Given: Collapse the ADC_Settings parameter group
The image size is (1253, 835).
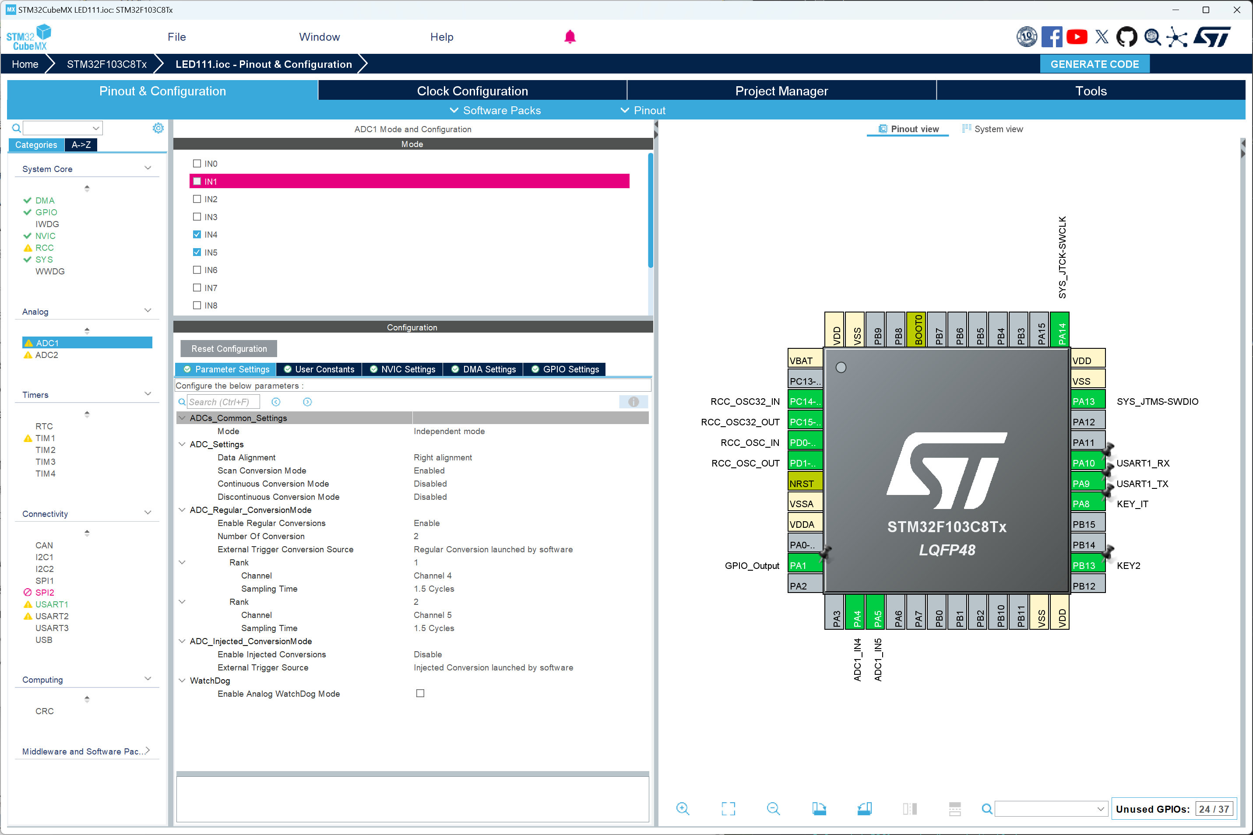Looking at the screenshot, I should pyautogui.click(x=182, y=444).
